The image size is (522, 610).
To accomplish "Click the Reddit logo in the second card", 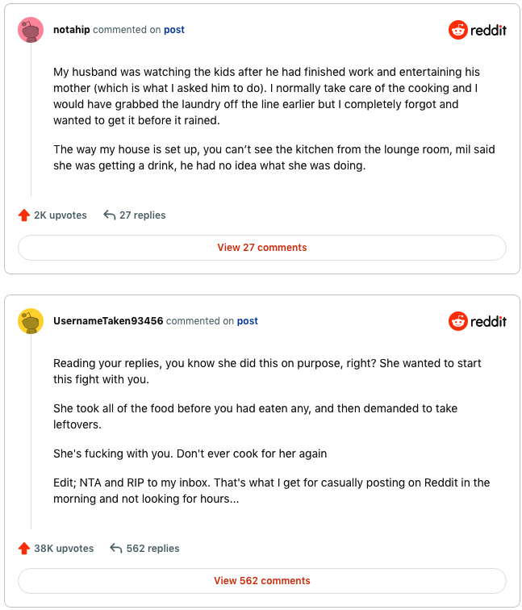I will [478, 321].
